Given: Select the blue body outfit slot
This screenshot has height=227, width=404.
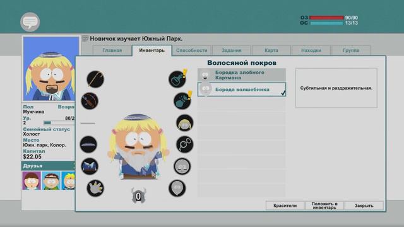Looking at the screenshot, I should 90,166.
